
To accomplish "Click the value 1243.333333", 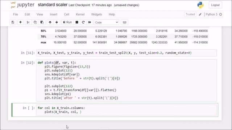I will tap(159, 43).
